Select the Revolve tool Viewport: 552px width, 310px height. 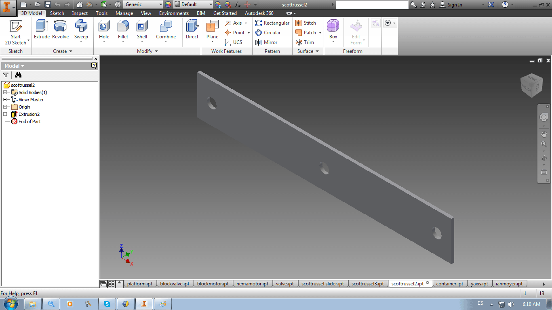click(60, 30)
